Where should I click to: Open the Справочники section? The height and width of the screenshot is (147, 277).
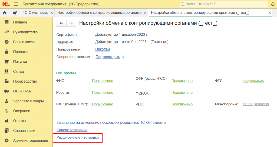pyautogui.click(x=24, y=131)
